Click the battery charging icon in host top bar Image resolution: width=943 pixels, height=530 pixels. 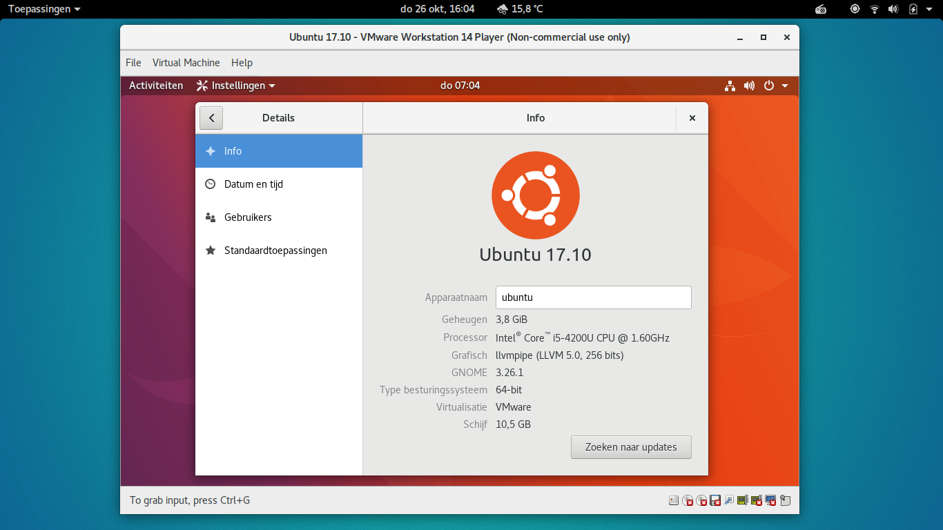coord(913,9)
